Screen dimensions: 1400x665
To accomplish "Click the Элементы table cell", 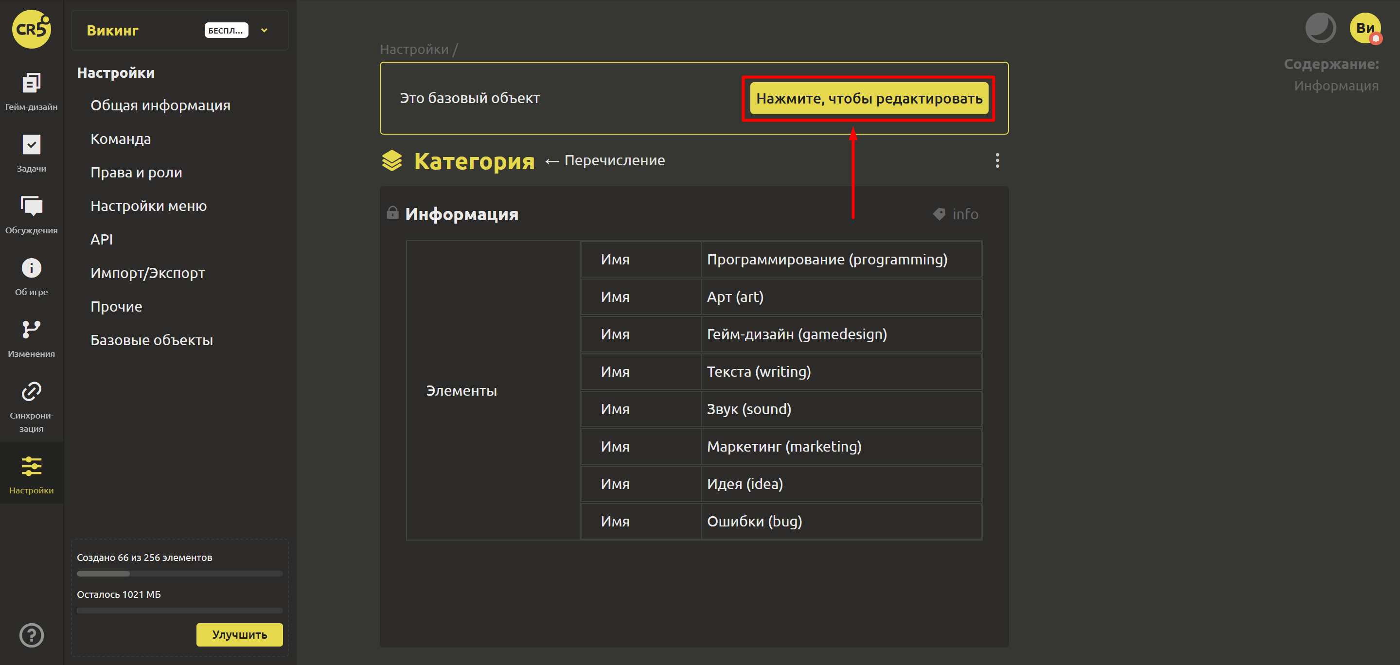I will (494, 391).
